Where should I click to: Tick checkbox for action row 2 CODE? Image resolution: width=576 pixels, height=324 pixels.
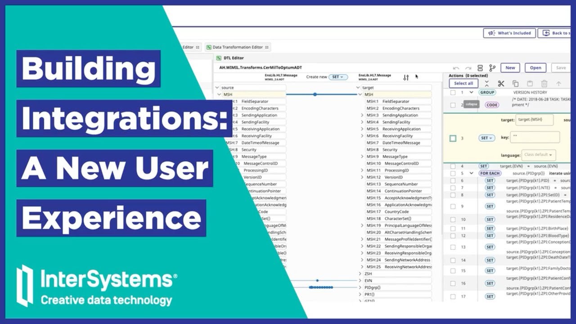tap(453, 105)
